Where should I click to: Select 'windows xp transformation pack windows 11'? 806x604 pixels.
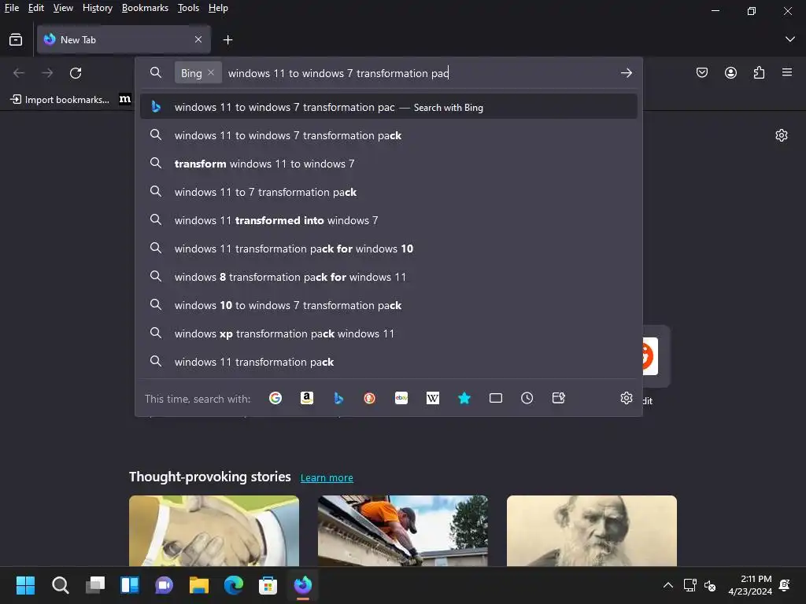[x=389, y=333]
